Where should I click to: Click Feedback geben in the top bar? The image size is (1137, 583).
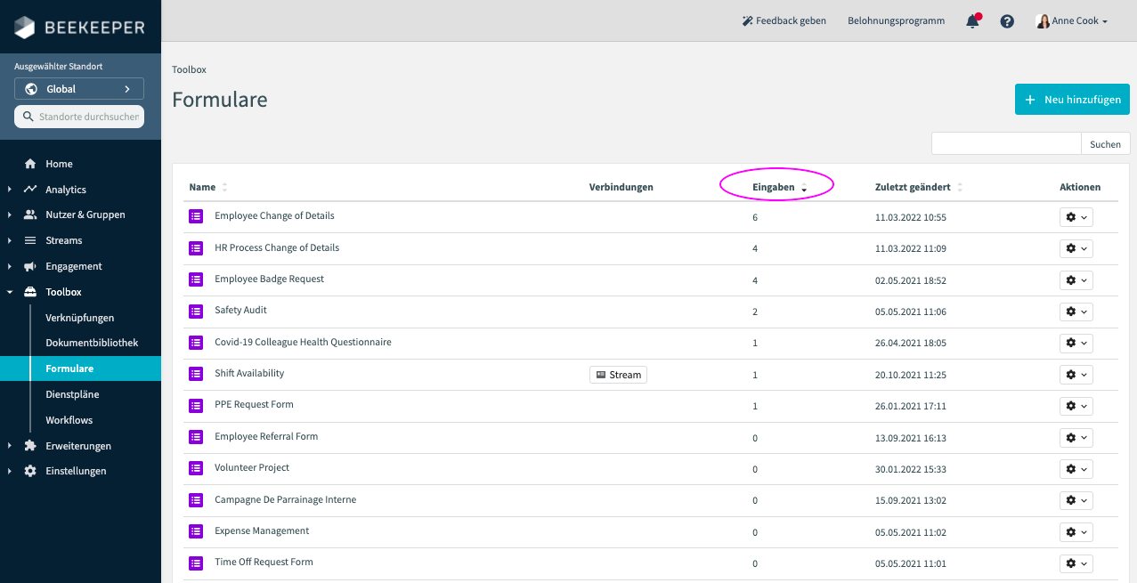click(x=784, y=20)
